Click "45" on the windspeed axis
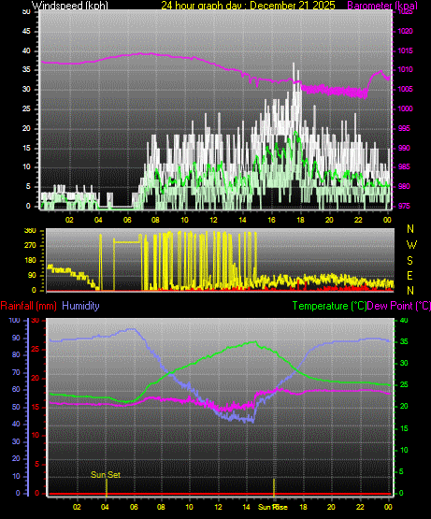431x519 pixels. pyautogui.click(x=26, y=32)
